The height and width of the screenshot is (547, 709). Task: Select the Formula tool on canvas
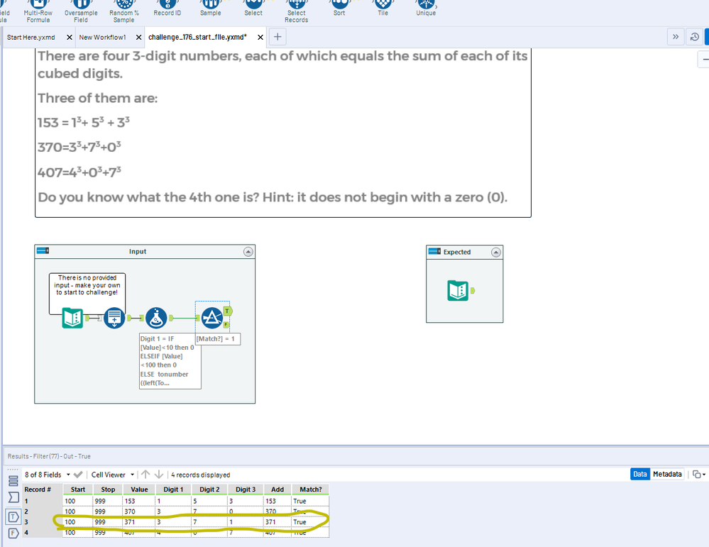coord(156,318)
